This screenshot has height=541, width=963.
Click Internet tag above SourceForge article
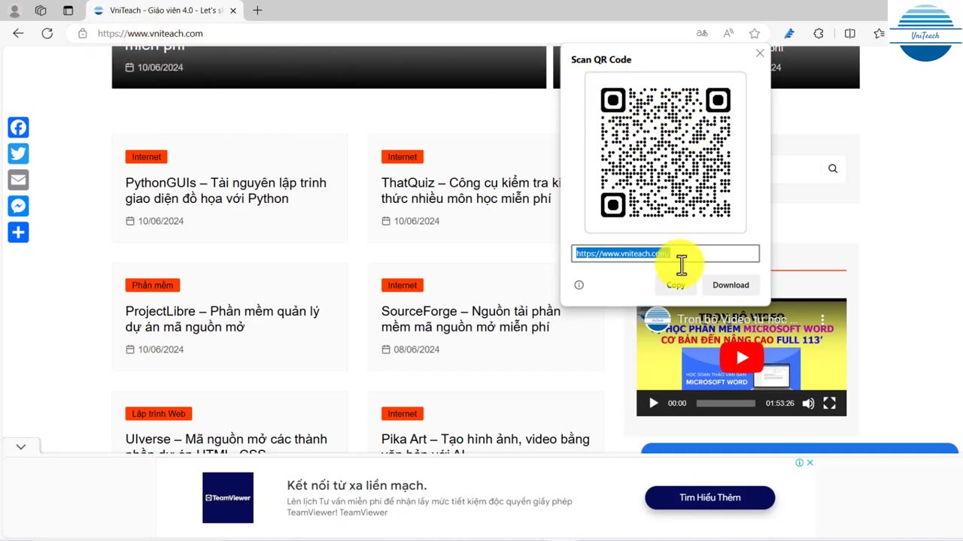(x=402, y=286)
